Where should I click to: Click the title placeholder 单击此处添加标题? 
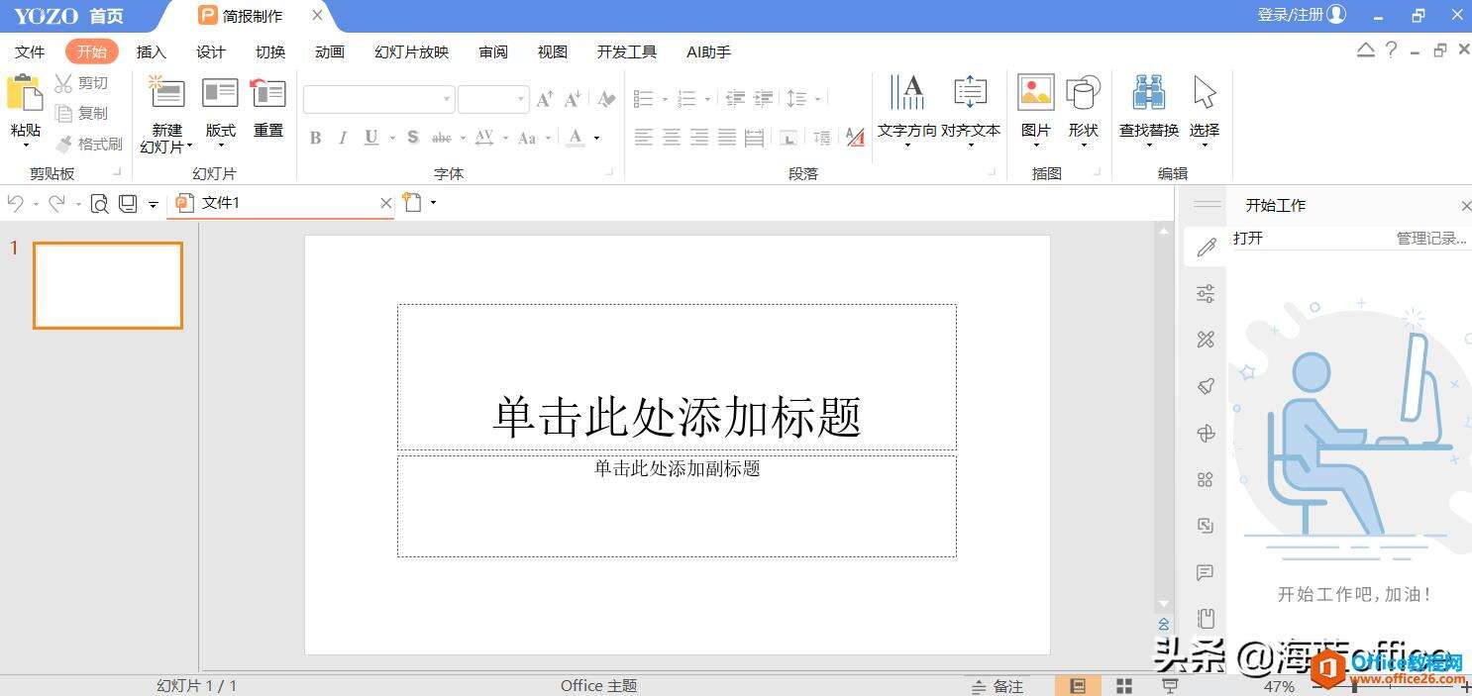[x=677, y=377]
